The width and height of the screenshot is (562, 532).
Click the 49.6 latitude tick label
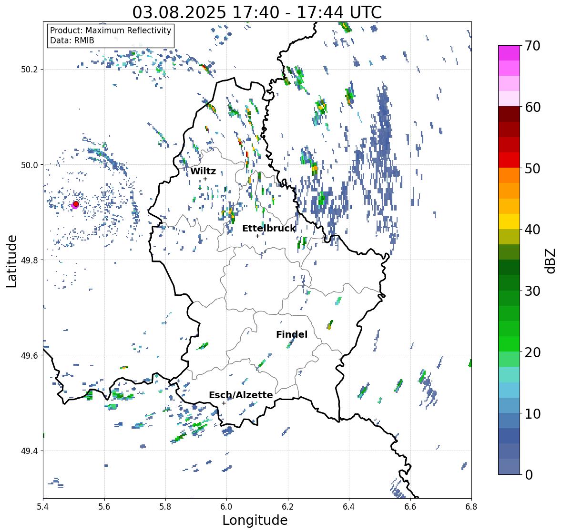point(30,355)
